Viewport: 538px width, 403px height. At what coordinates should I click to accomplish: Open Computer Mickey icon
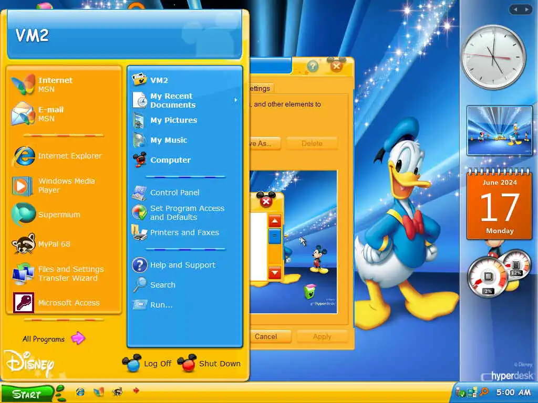point(140,160)
